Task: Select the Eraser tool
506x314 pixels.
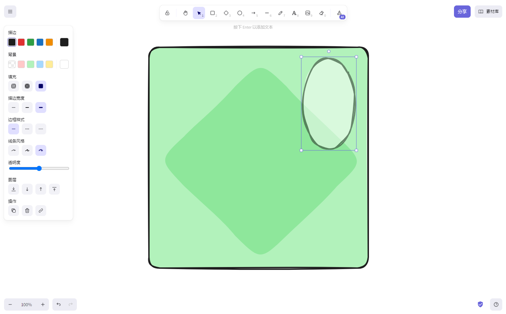Action: click(321, 13)
